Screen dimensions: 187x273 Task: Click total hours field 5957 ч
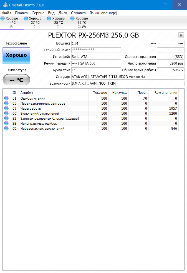tap(171, 70)
